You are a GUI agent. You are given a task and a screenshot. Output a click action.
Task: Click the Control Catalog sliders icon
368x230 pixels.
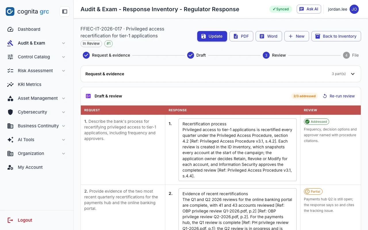tap(10, 57)
